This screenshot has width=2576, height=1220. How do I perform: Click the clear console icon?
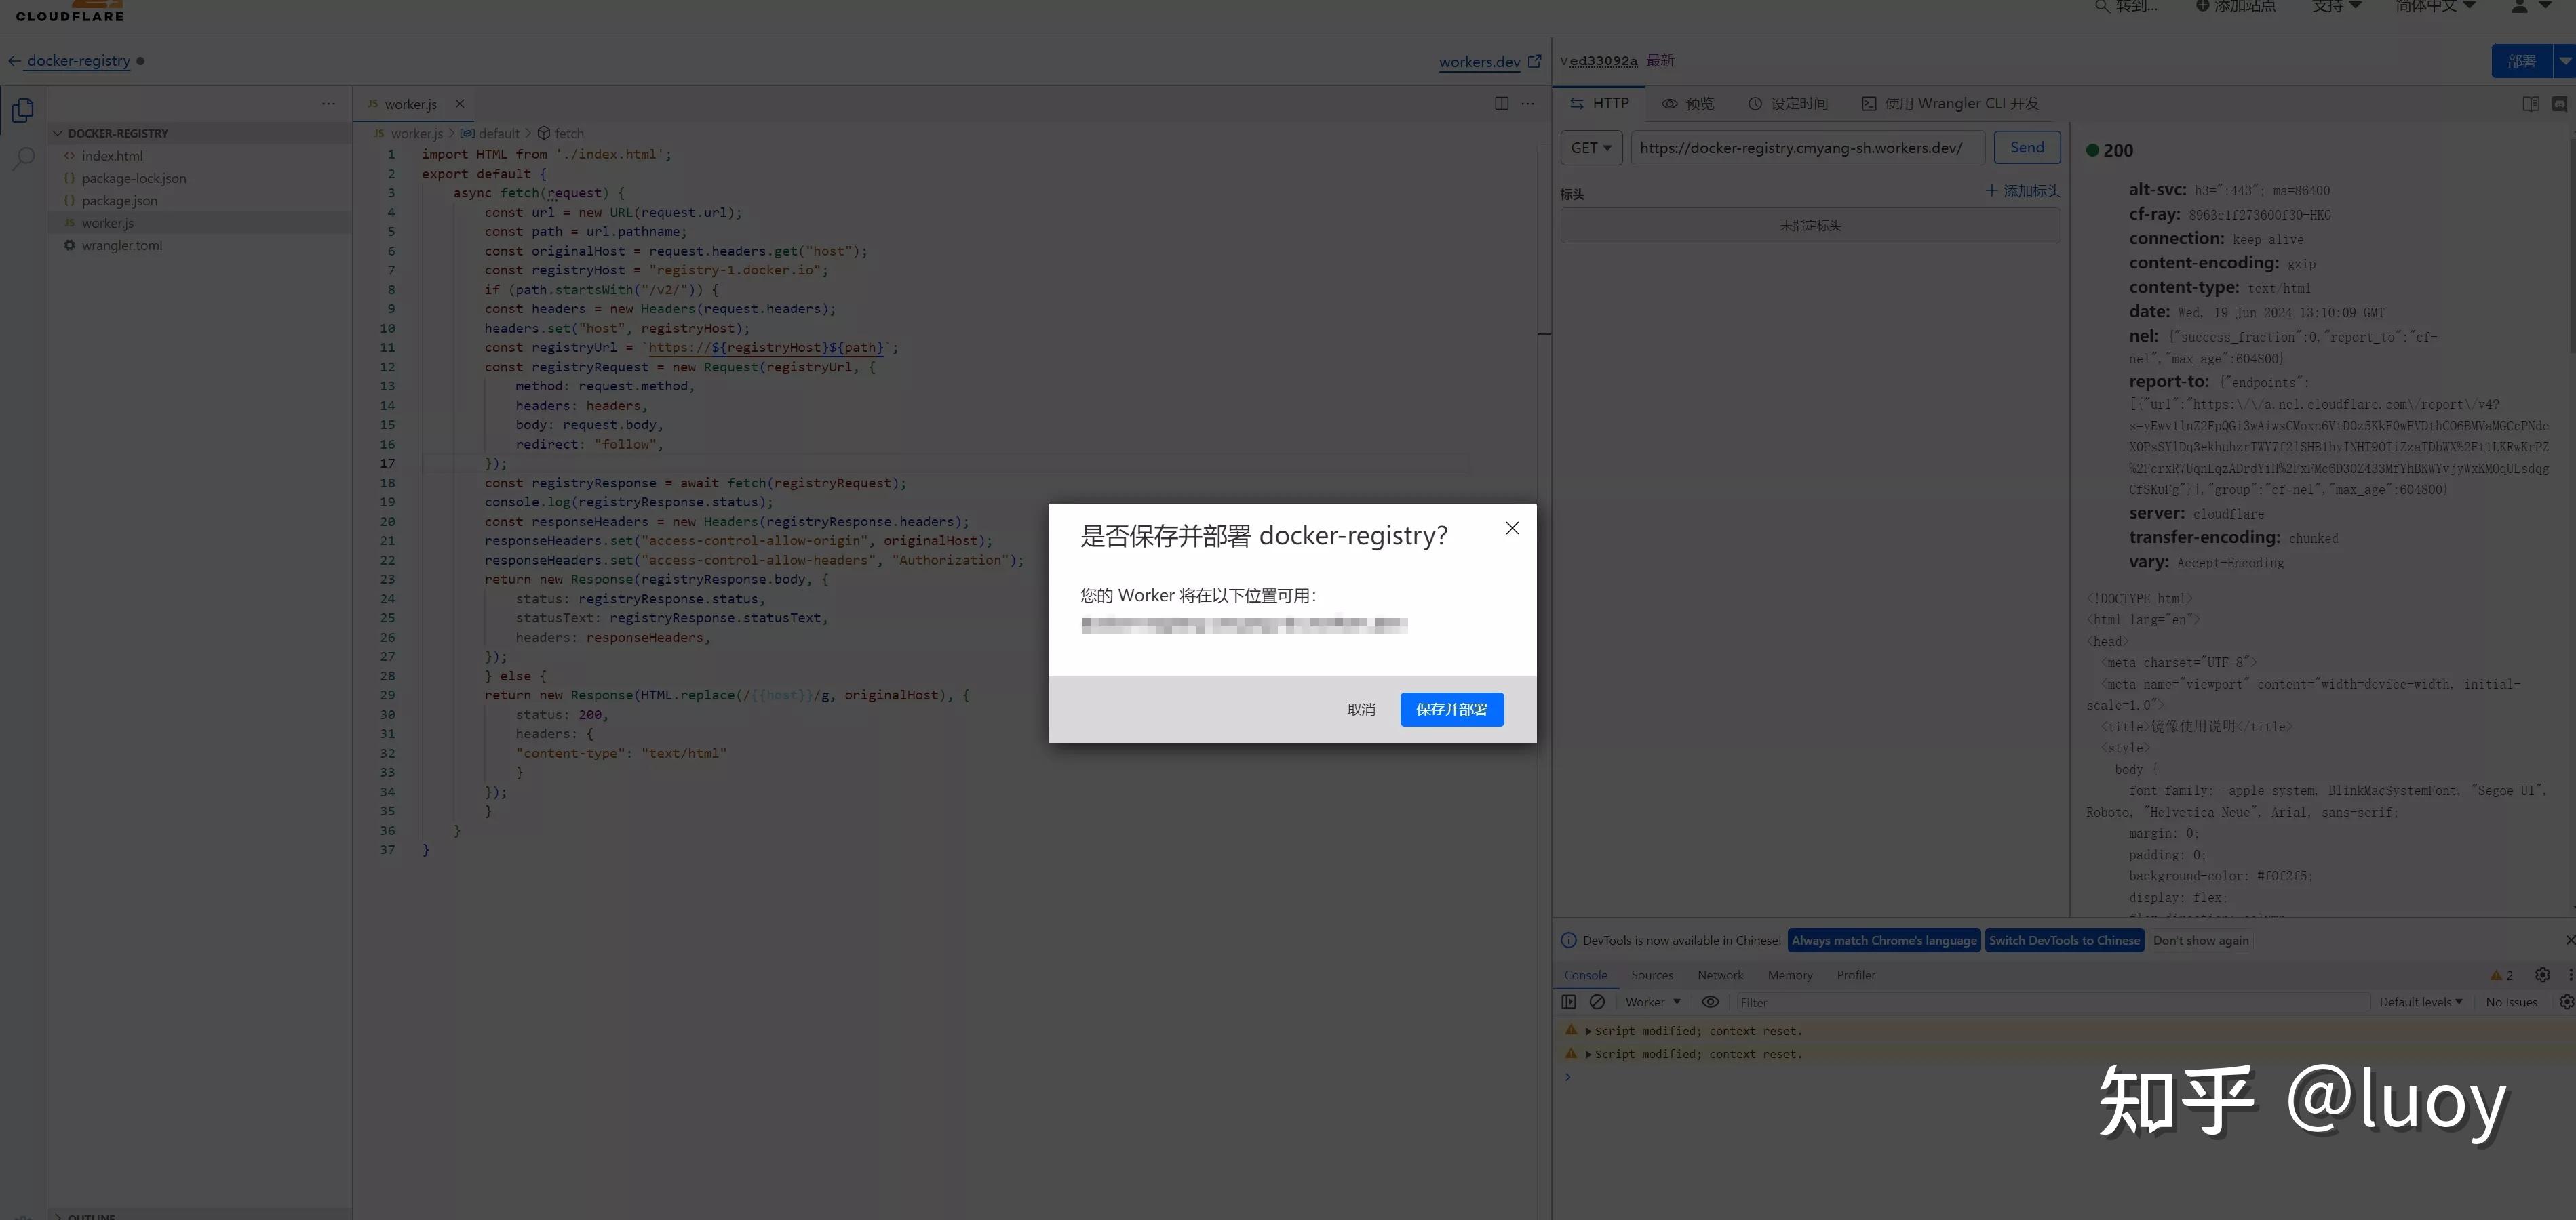pos(1597,1002)
